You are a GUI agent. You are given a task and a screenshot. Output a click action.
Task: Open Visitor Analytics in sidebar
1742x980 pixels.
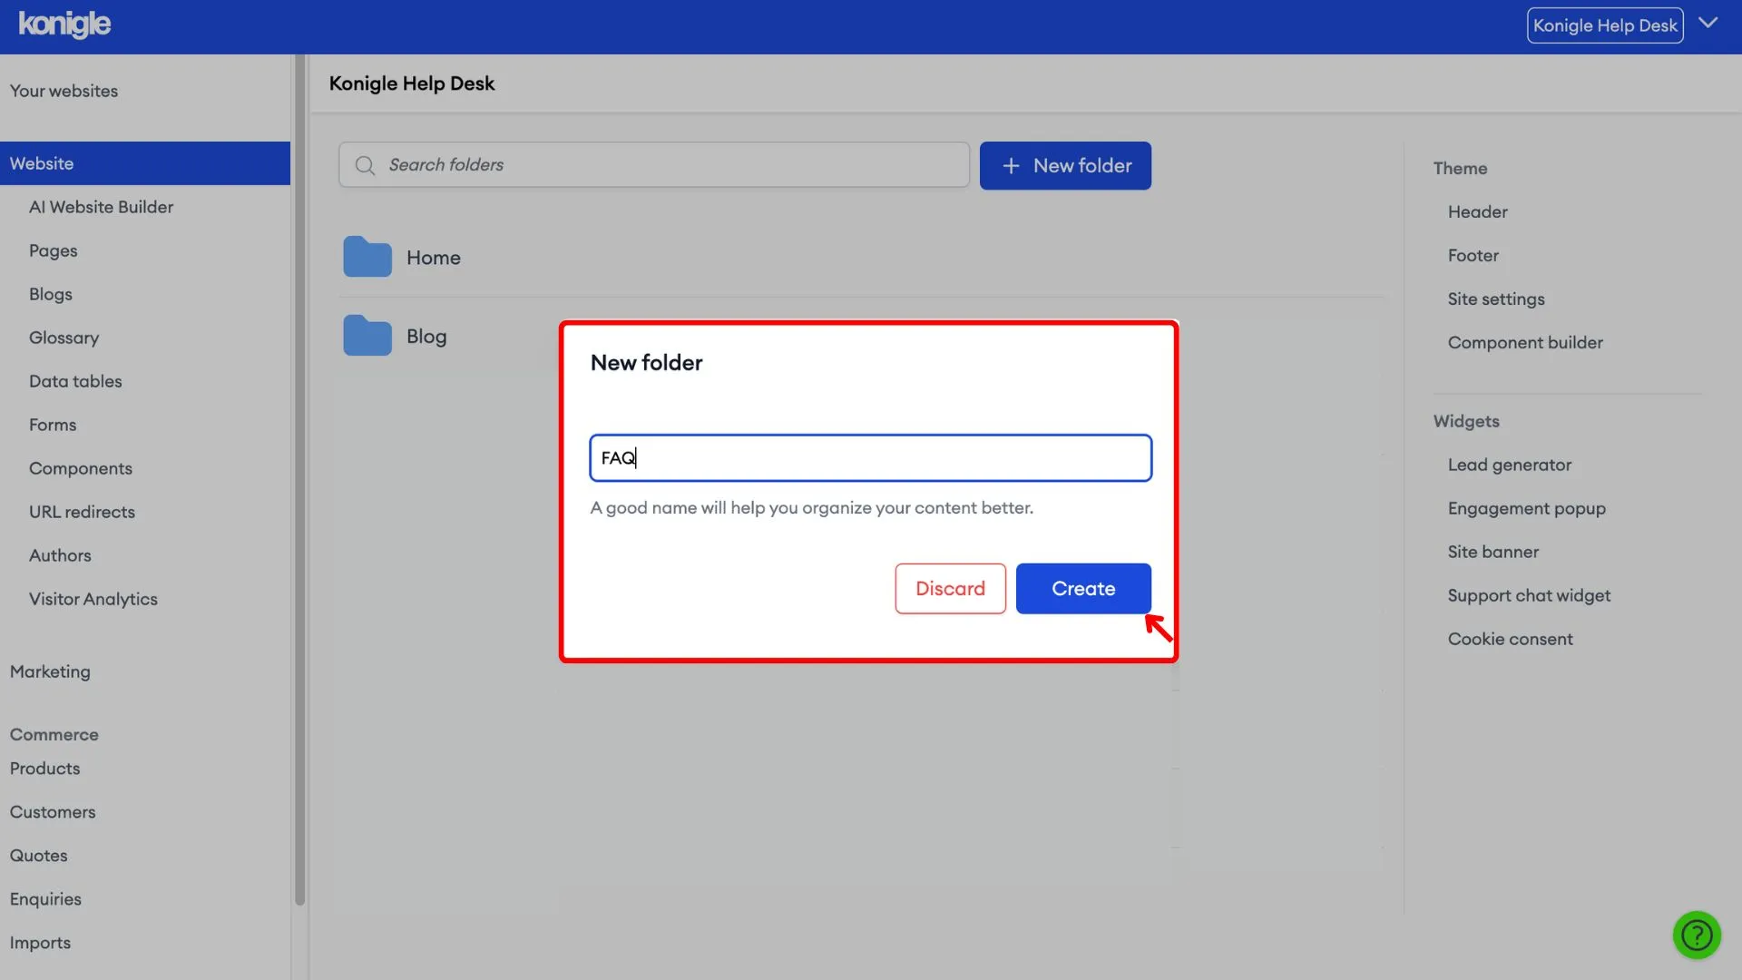[x=93, y=599]
